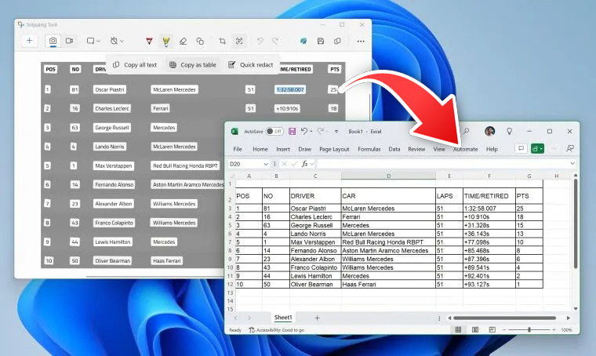Switch to the Home ribbon tab
Viewport: 596px width, 356px height.
(260, 149)
